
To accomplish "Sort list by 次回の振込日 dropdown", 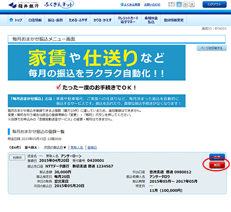I will (x=55, y=148).
